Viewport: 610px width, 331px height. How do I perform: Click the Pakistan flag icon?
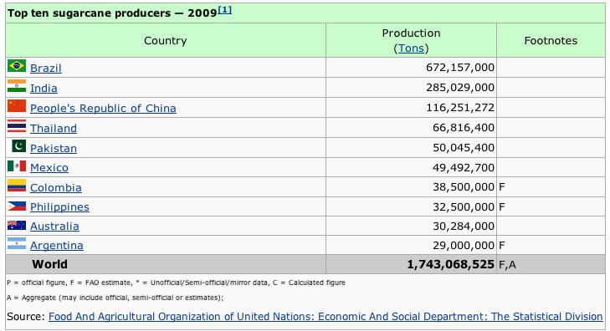click(x=18, y=146)
